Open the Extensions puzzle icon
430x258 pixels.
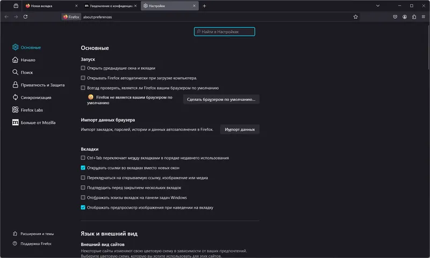click(x=414, y=17)
